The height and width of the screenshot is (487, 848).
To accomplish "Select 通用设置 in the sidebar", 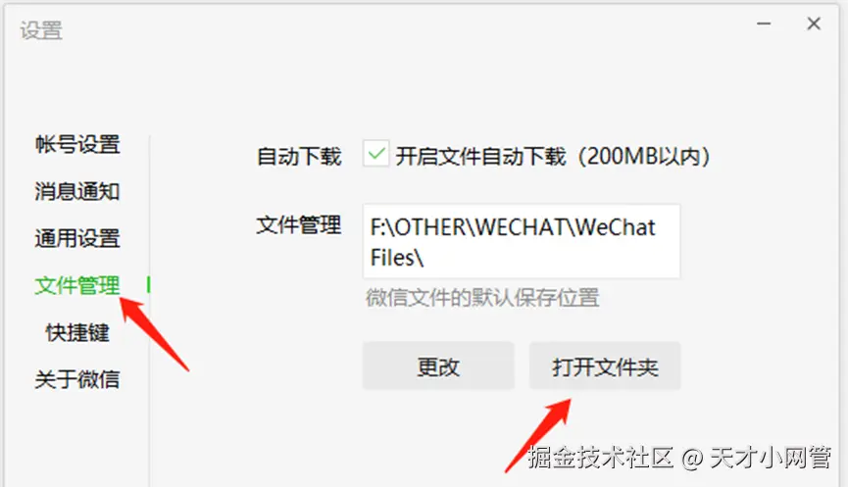I will coord(77,238).
